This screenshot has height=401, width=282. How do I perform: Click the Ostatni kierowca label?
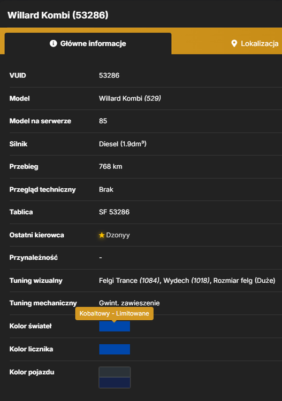pyautogui.click(x=36, y=235)
